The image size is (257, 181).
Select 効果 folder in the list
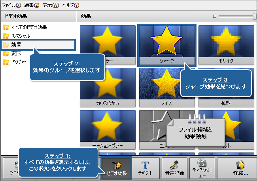tap(38, 44)
